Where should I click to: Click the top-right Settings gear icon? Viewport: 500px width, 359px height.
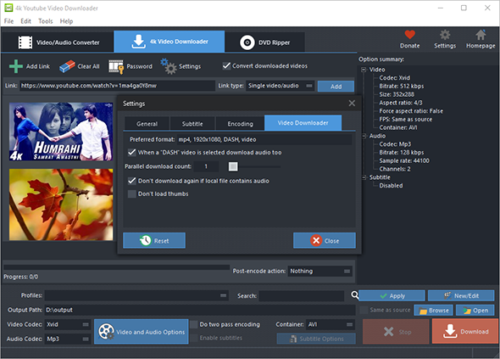click(x=445, y=35)
